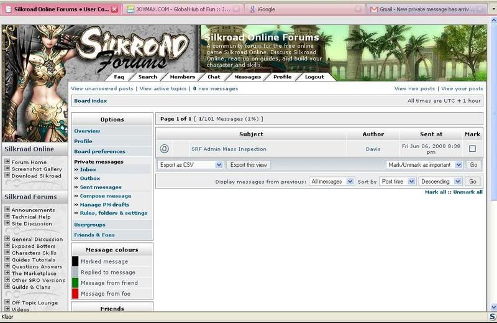Open the Faq tab
This screenshot has height=323, width=497.
[119, 77]
